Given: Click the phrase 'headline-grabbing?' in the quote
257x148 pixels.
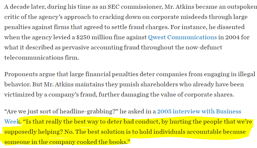Looking at the screenshot, I should [89, 112].
